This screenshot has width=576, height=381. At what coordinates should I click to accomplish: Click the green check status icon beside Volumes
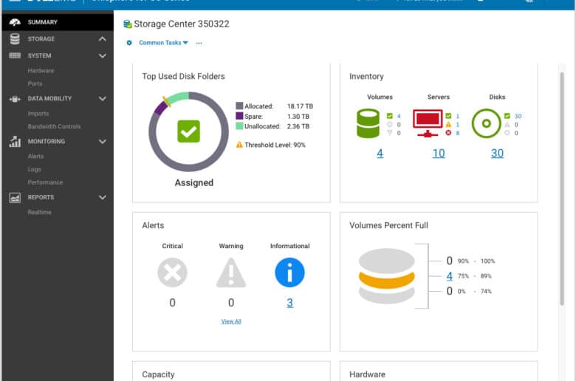(389, 116)
